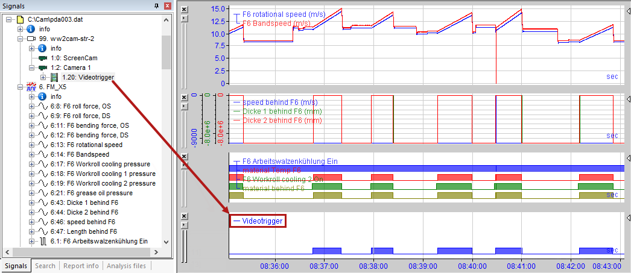Click the sine icon of F6 roll force, DS
This screenshot has height=273, width=631.
pos(43,116)
